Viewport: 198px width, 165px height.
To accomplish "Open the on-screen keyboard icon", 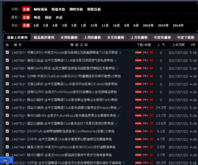I will 6,161.
